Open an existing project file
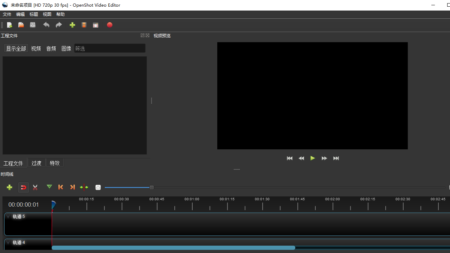The height and width of the screenshot is (253, 450). [21, 25]
